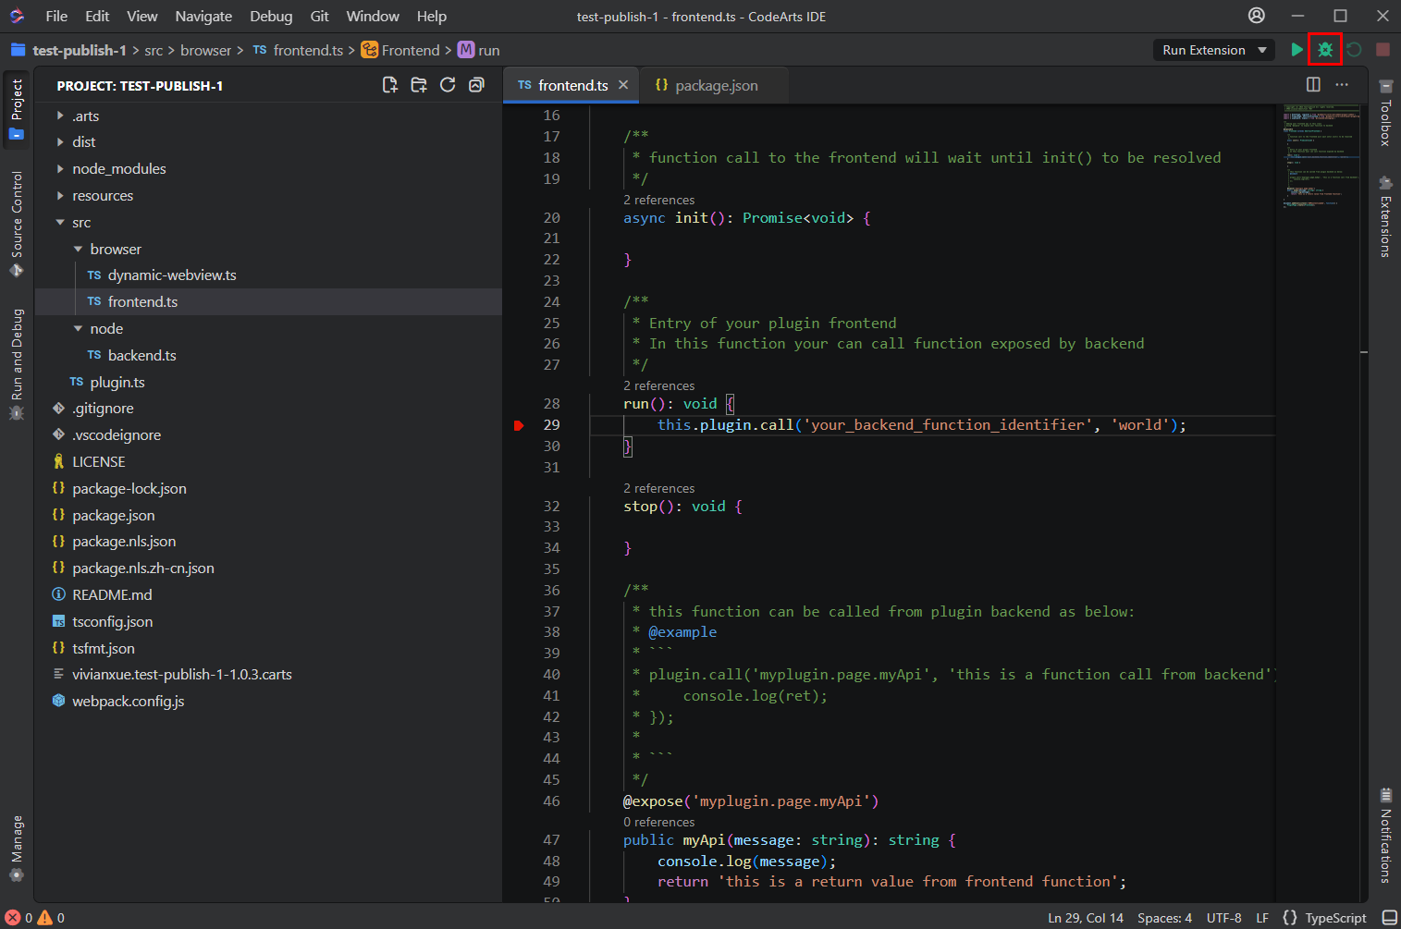Refresh the project explorer tree
This screenshot has width=1401, height=929.
click(x=448, y=85)
